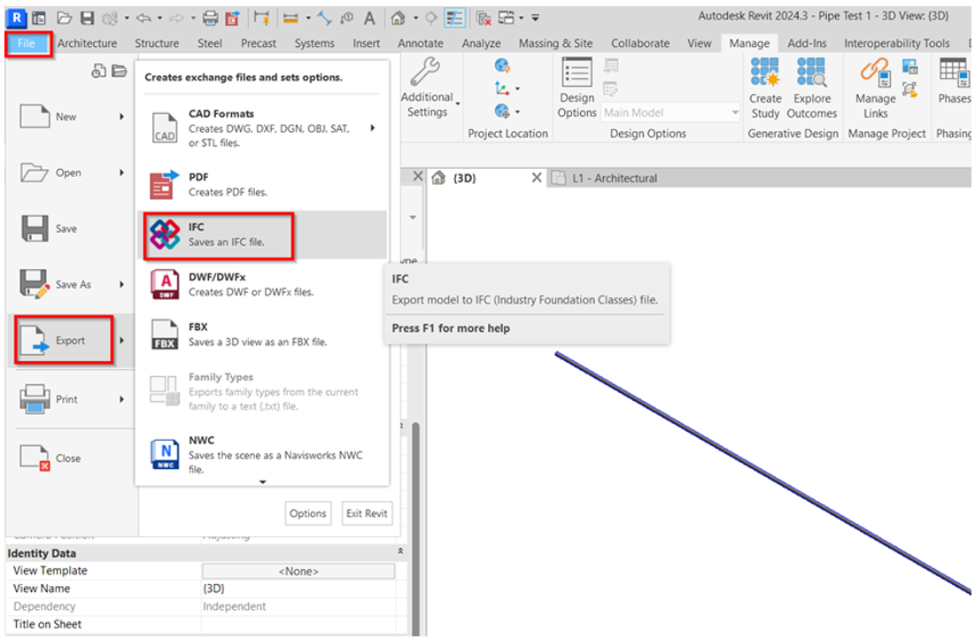The image size is (975, 639).
Task: Click the Save disk icon in quick access toolbar
Action: tap(87, 18)
